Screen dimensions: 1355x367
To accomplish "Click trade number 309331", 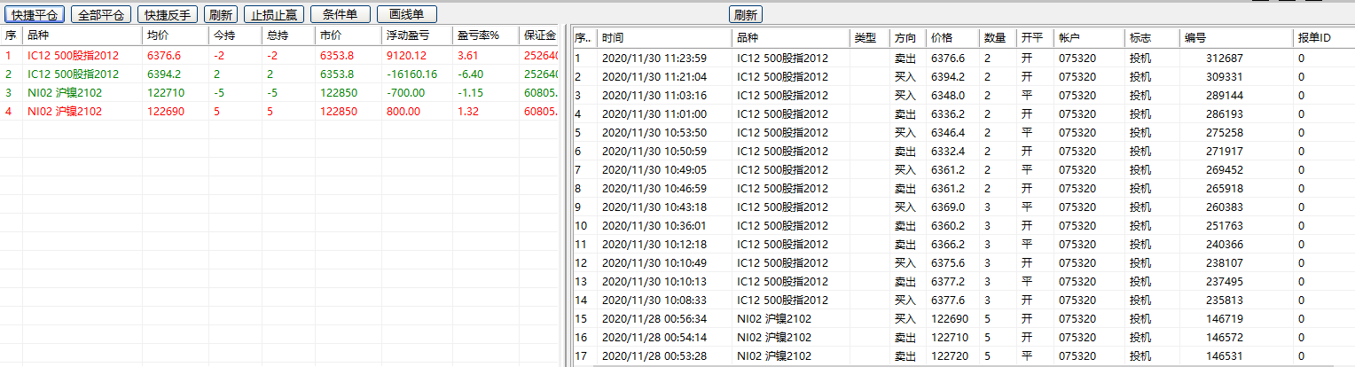I will click(x=1225, y=76).
